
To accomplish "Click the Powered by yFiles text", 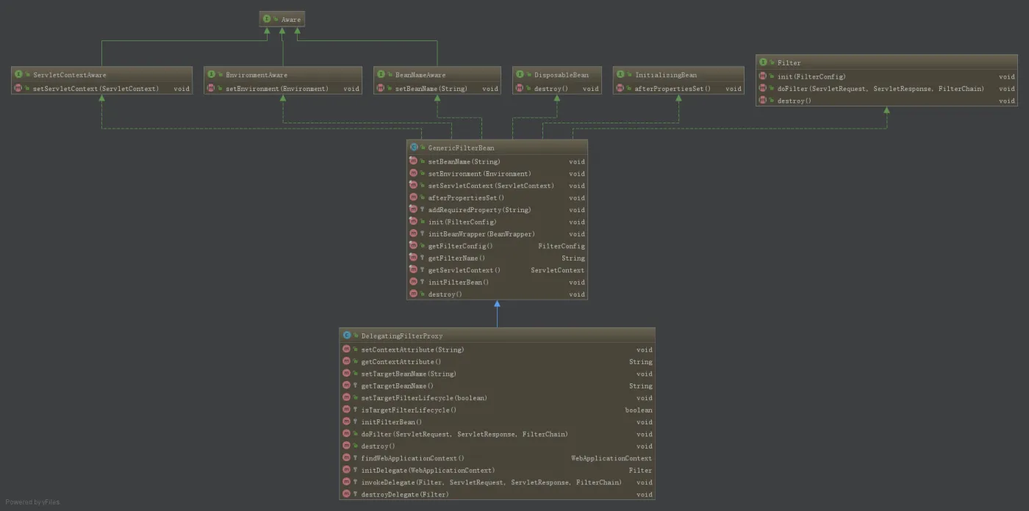I will coord(33,502).
